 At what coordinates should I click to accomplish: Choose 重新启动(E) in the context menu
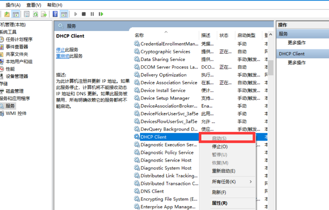pos(223,171)
